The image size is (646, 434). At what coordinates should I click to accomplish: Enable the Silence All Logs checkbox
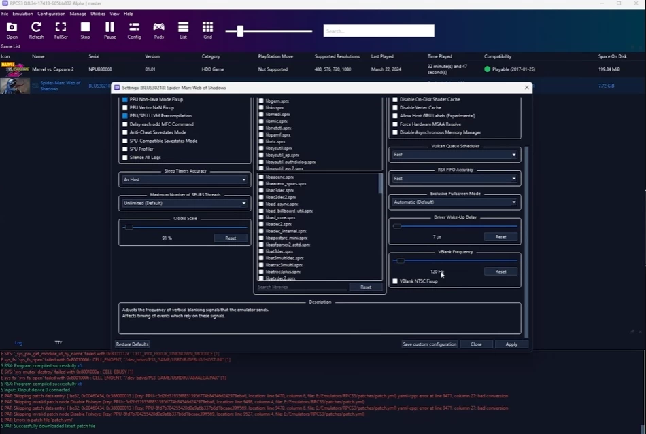(125, 158)
